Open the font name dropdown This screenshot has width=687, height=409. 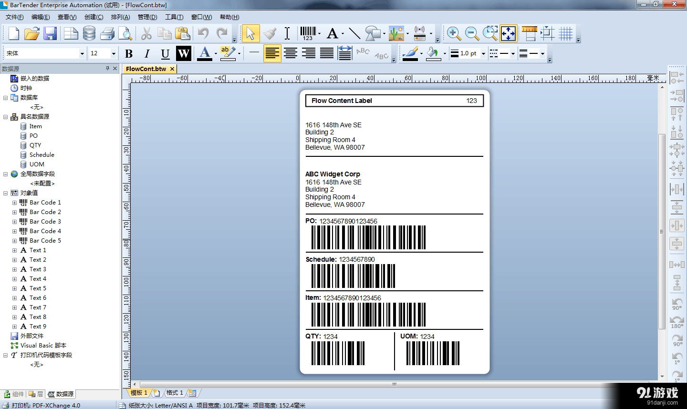[82, 53]
